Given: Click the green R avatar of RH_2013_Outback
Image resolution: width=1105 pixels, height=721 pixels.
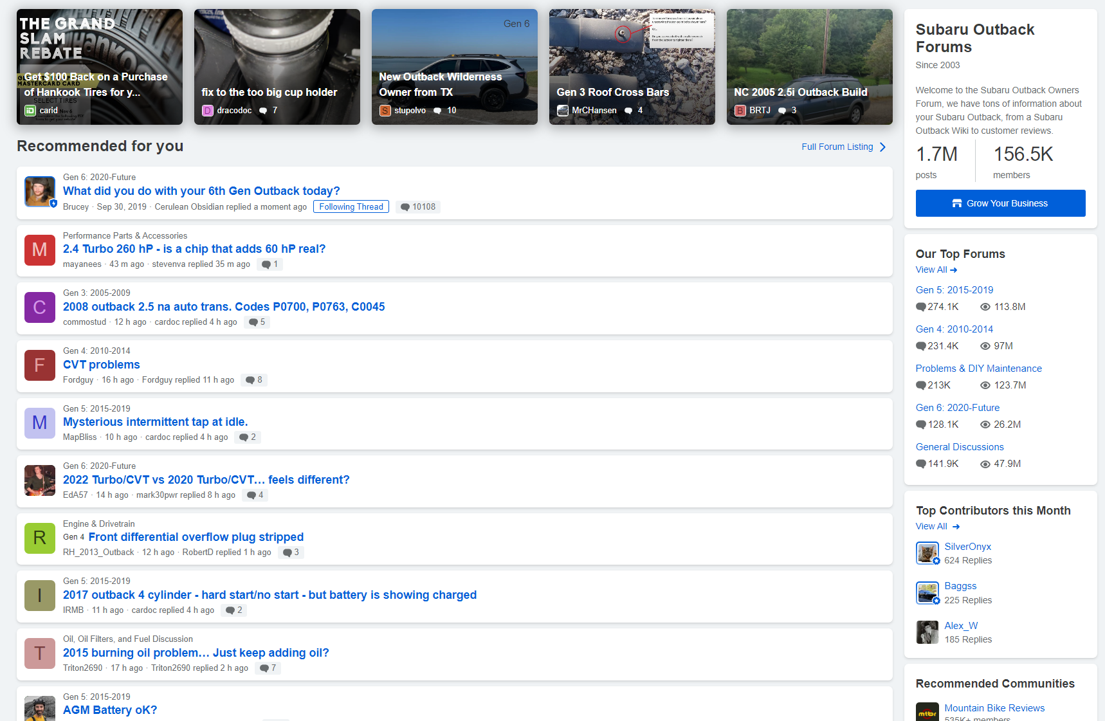Looking at the screenshot, I should [x=40, y=538].
